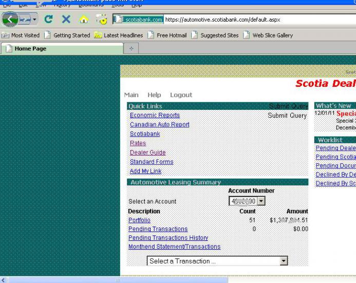The width and height of the screenshot is (356, 283).
Task: Click the horizontal scrollbar left arrow
Action: click(3, 280)
